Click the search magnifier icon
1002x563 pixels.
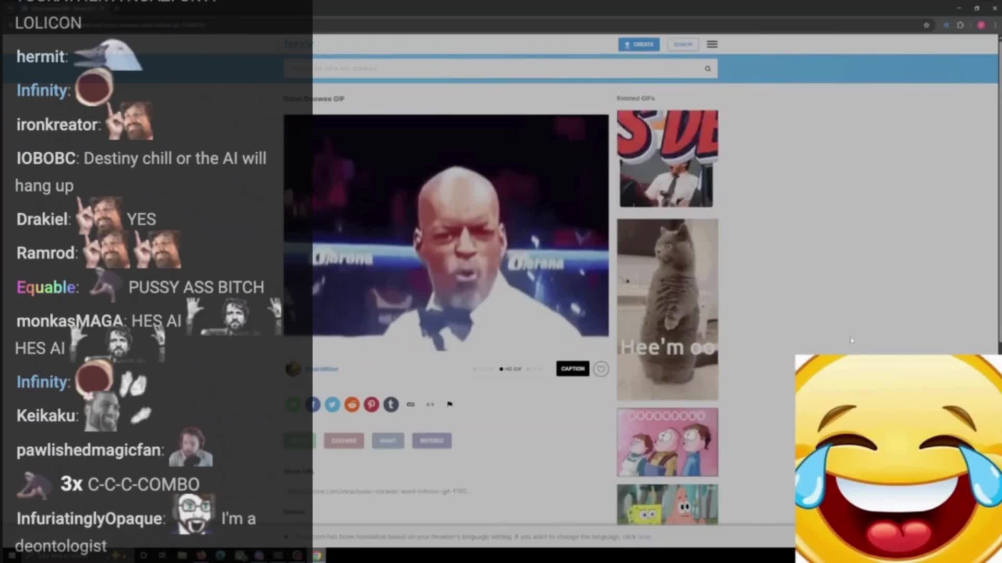(x=708, y=68)
